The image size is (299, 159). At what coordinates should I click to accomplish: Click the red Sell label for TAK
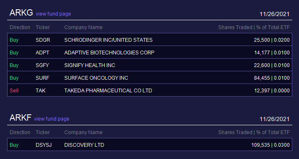(x=14, y=90)
